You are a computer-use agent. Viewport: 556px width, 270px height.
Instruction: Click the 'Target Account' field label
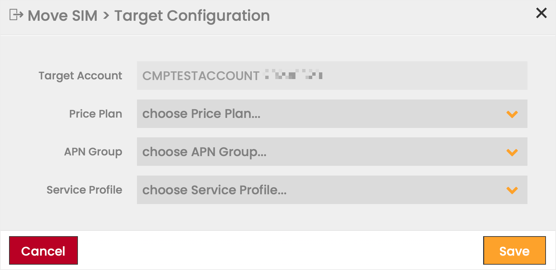(80, 76)
